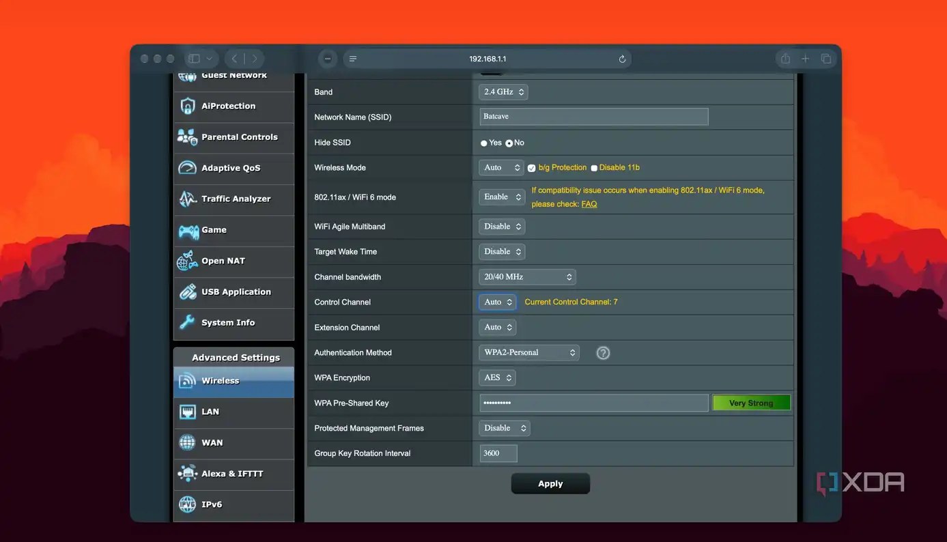This screenshot has height=542, width=947.
Task: Open the Control Channel dropdown
Action: coord(498,302)
